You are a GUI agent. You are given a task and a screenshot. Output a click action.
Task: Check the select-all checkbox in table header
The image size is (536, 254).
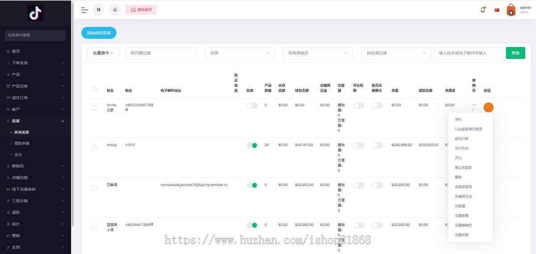coord(94,88)
